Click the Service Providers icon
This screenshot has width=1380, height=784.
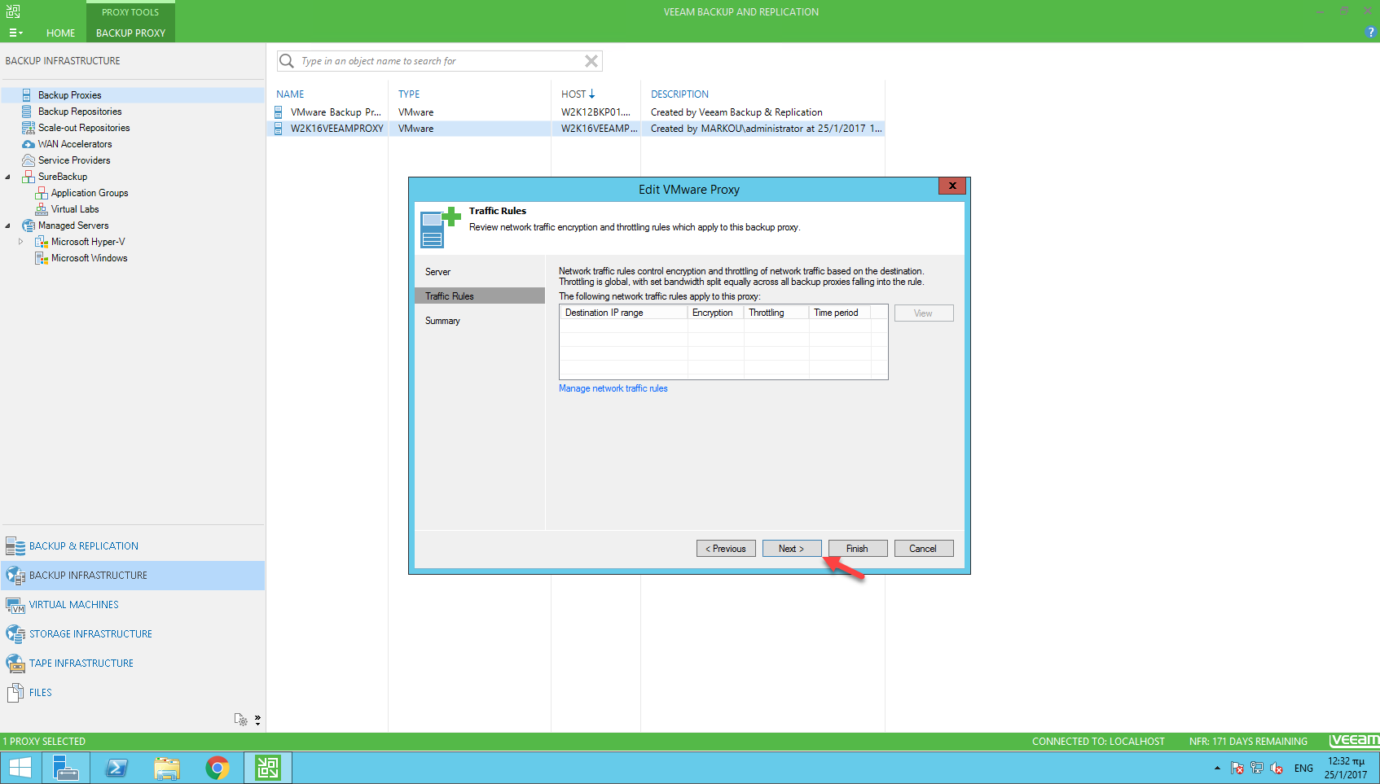tap(29, 160)
